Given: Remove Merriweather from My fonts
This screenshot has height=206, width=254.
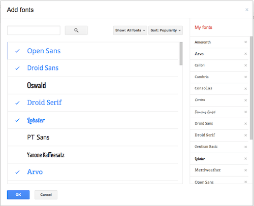Looking at the screenshot, I should coord(245,170).
